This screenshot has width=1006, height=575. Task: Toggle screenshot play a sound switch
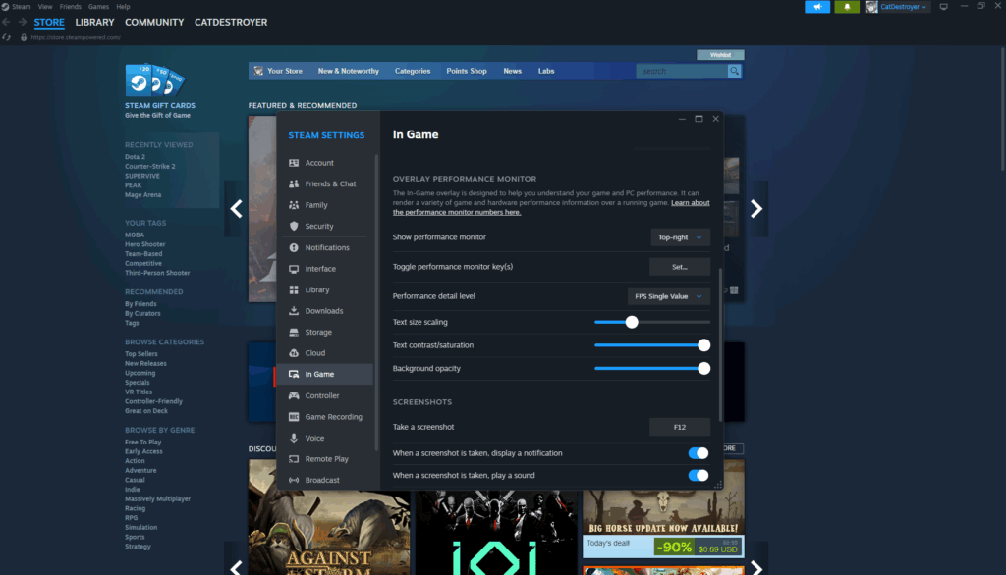pos(699,476)
